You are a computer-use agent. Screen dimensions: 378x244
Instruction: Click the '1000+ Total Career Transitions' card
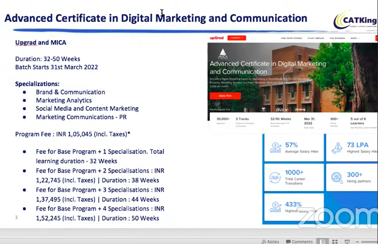point(294,177)
